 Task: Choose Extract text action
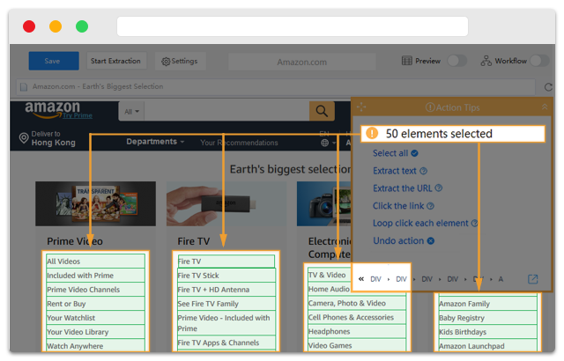[395, 171]
